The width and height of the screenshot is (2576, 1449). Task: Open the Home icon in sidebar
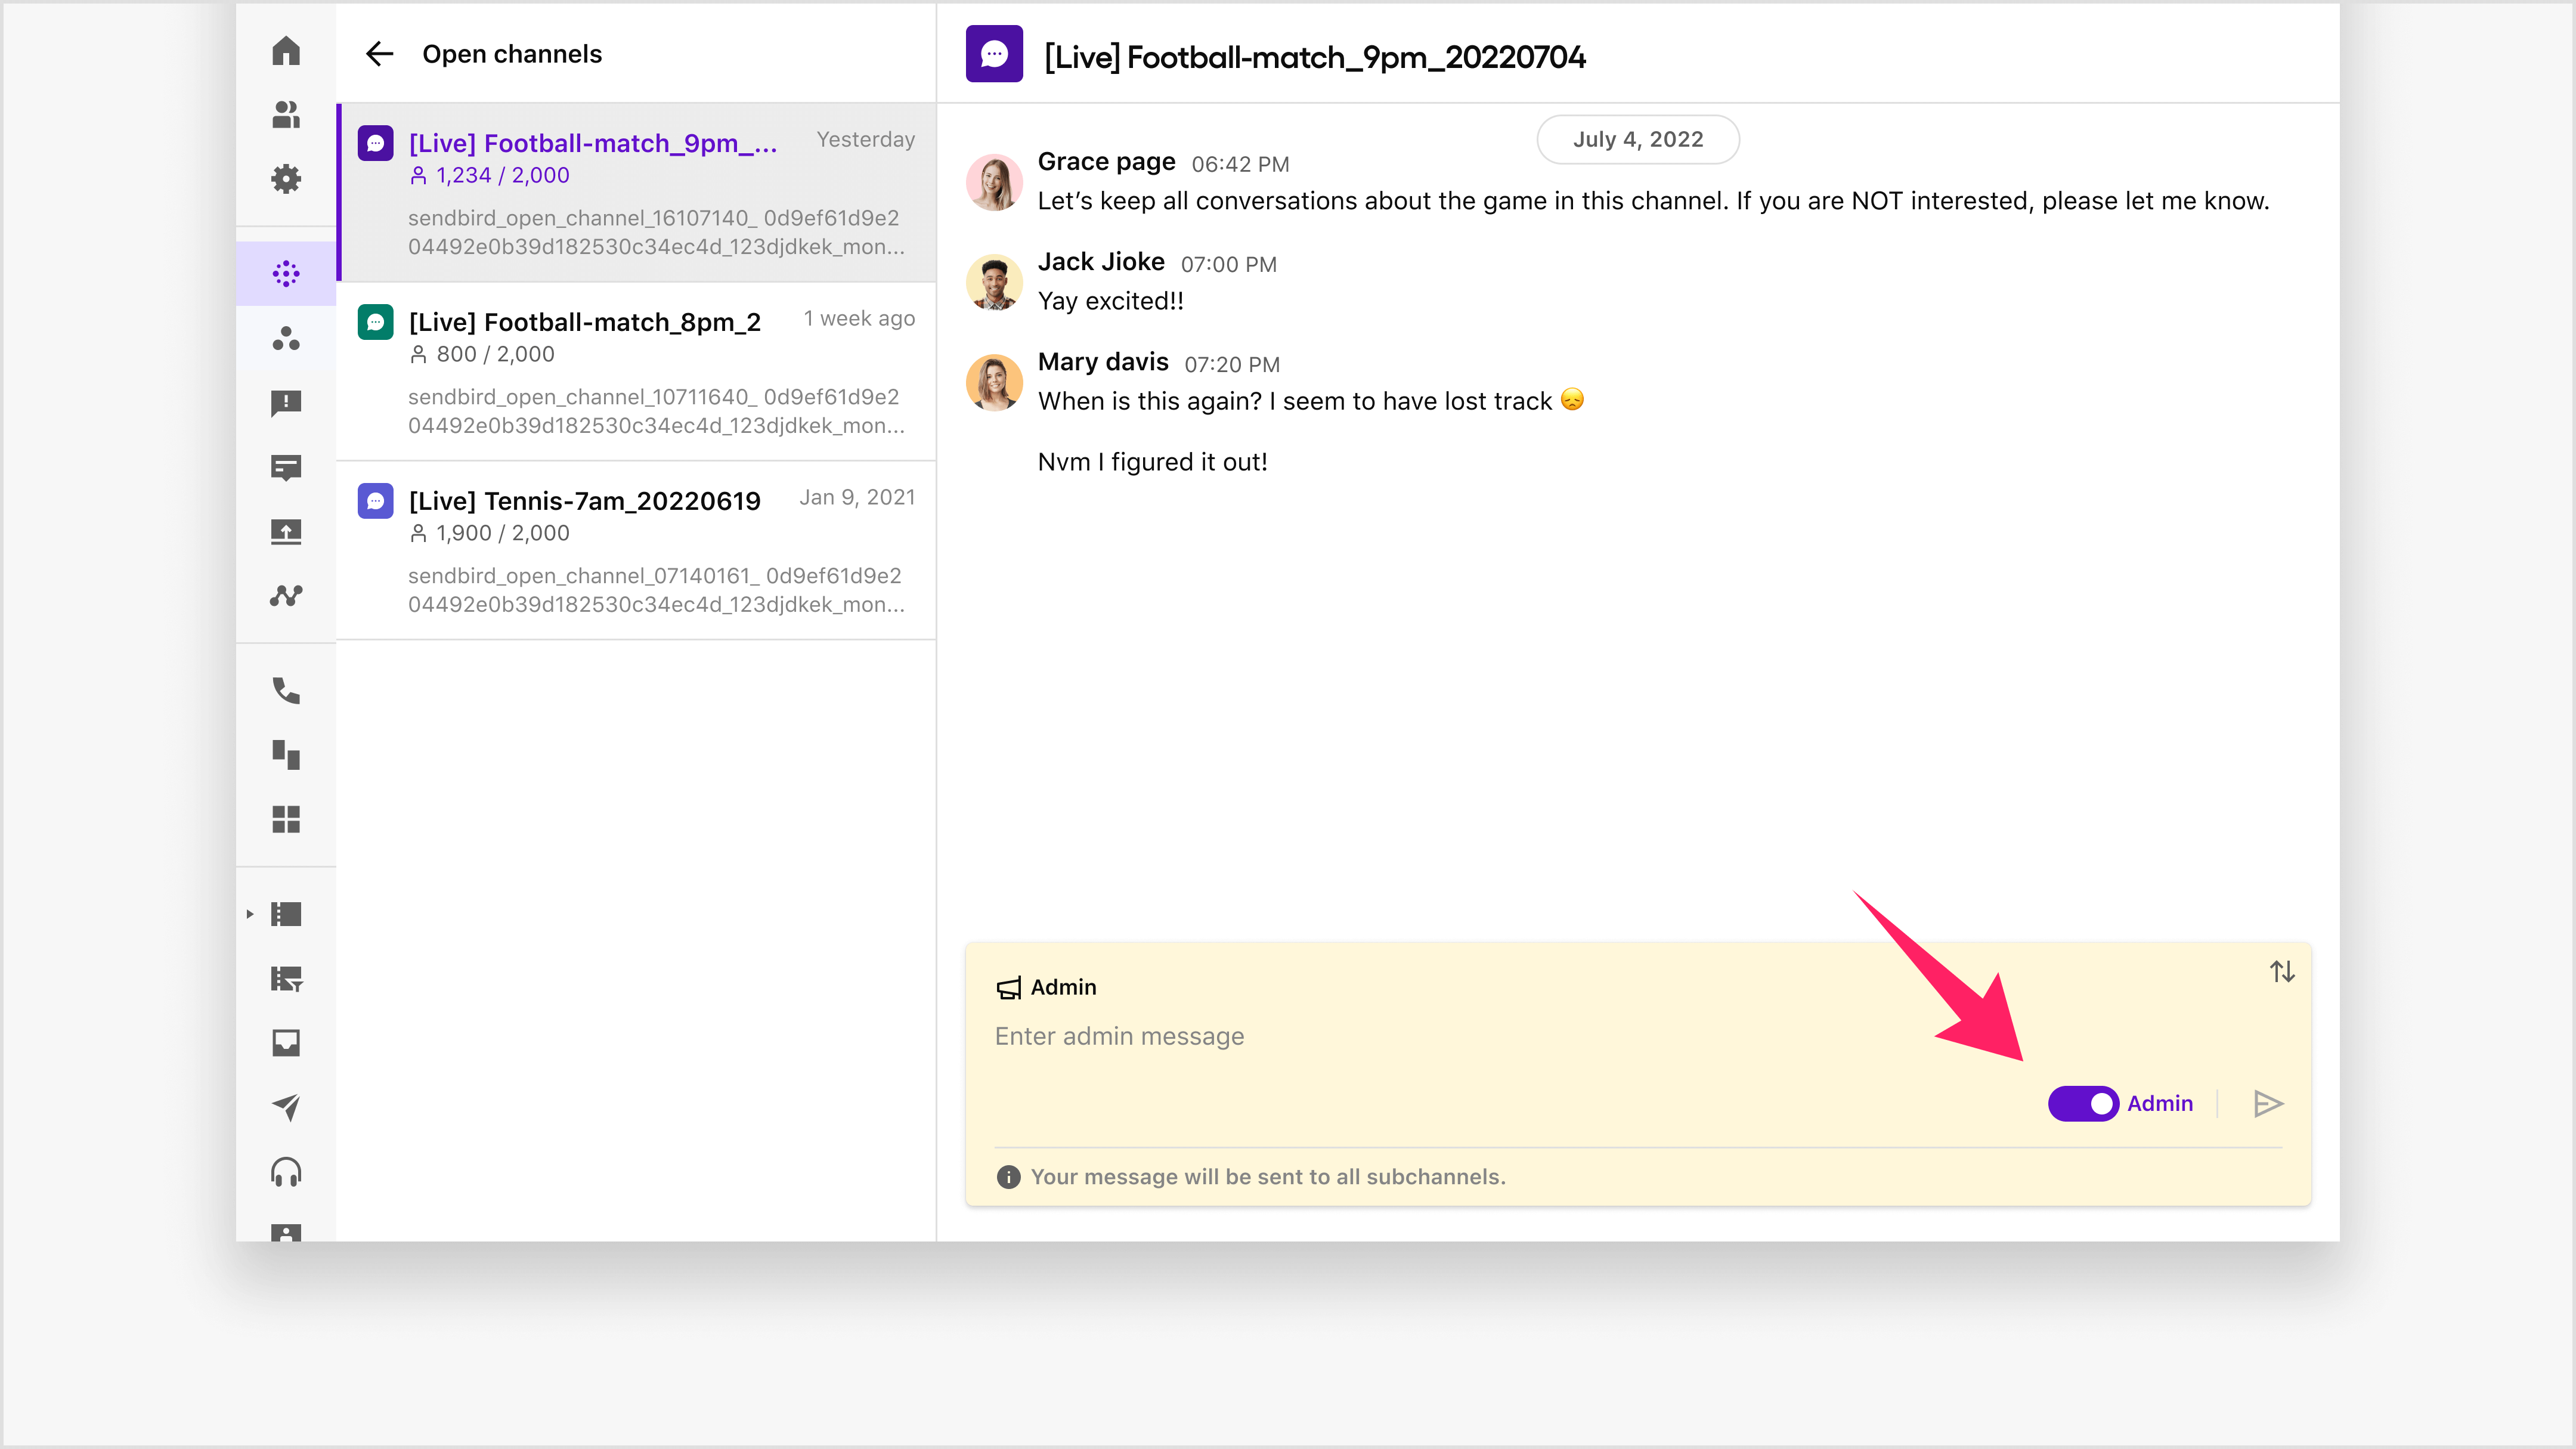coord(286,50)
